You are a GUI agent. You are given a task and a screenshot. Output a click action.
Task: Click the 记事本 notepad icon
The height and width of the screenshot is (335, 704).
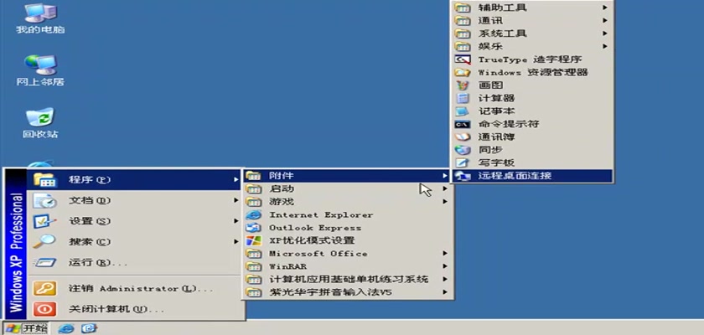click(x=462, y=111)
